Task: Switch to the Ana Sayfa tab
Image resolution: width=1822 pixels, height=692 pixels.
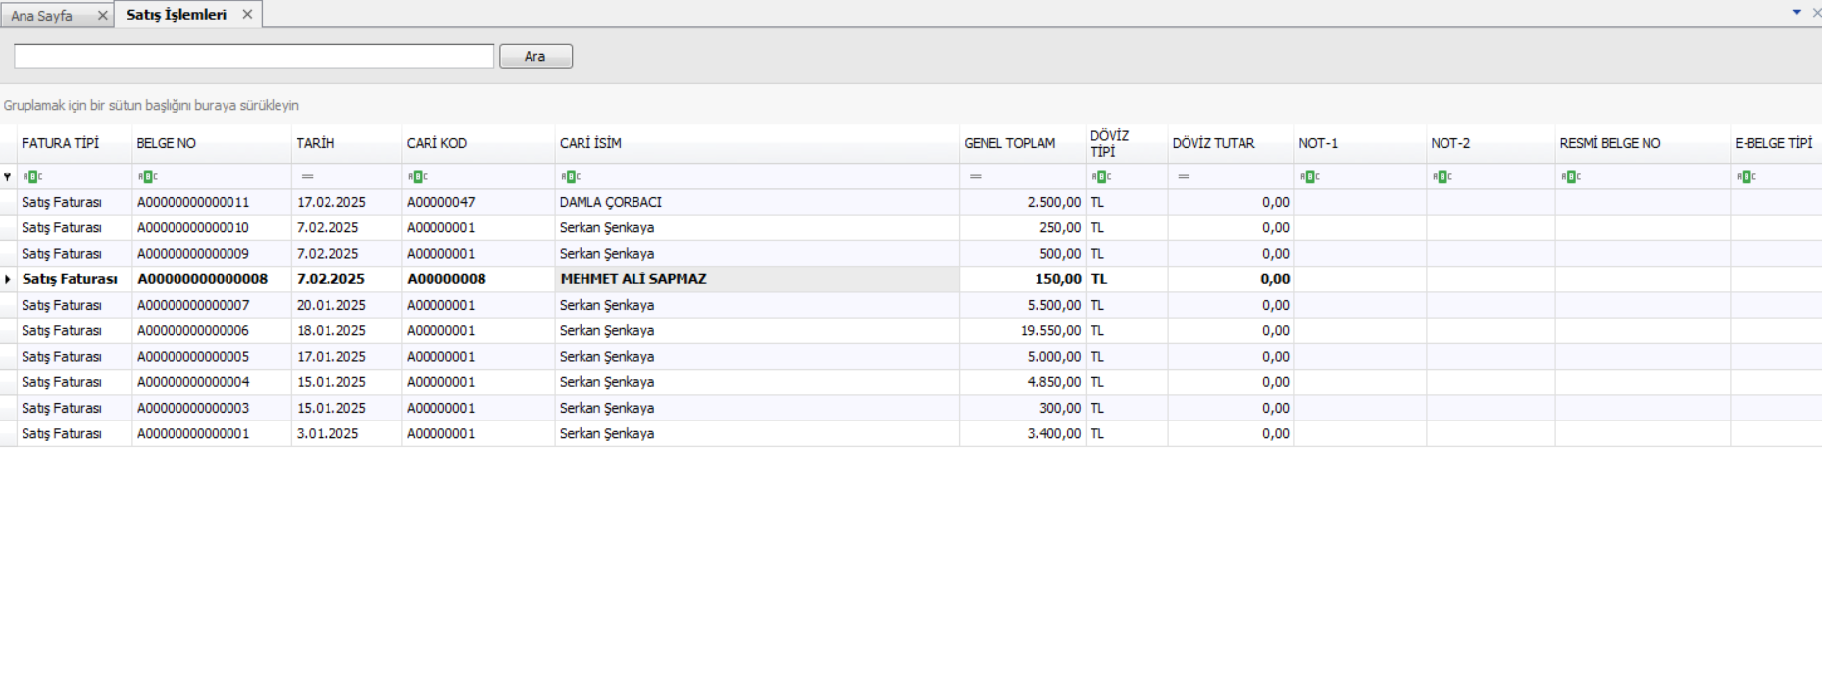Action: 41,16
